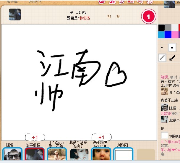Screen dimensions: 180x163
Task: Select player 呆小越 Sweet baby avatar
Action: coord(101,154)
